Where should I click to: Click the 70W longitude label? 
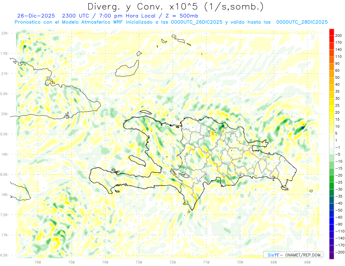pos(240,262)
